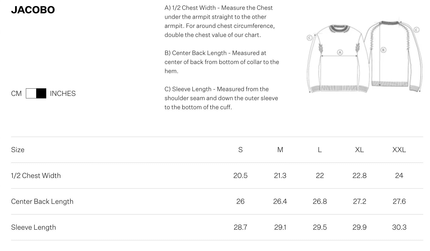Image resolution: width=430 pixels, height=251 pixels.
Task: Pick the M size column header
Action: coord(280,150)
